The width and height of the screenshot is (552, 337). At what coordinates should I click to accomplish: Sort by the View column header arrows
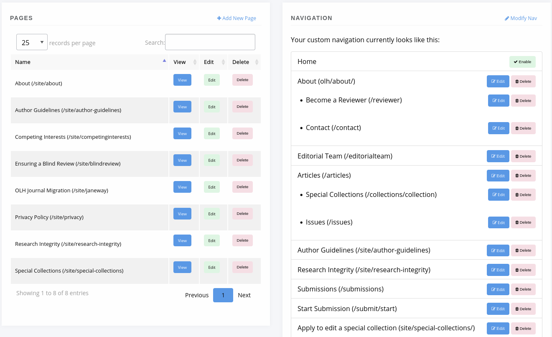(194, 62)
